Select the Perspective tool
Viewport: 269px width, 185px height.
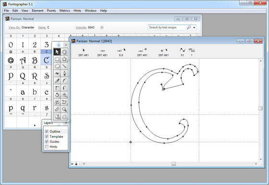click(57, 116)
